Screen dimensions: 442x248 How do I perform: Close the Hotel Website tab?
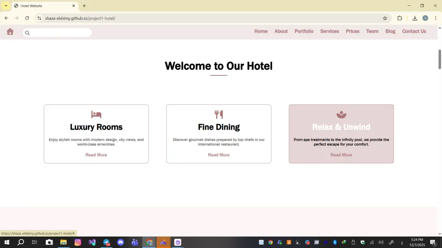pyautogui.click(x=73, y=6)
